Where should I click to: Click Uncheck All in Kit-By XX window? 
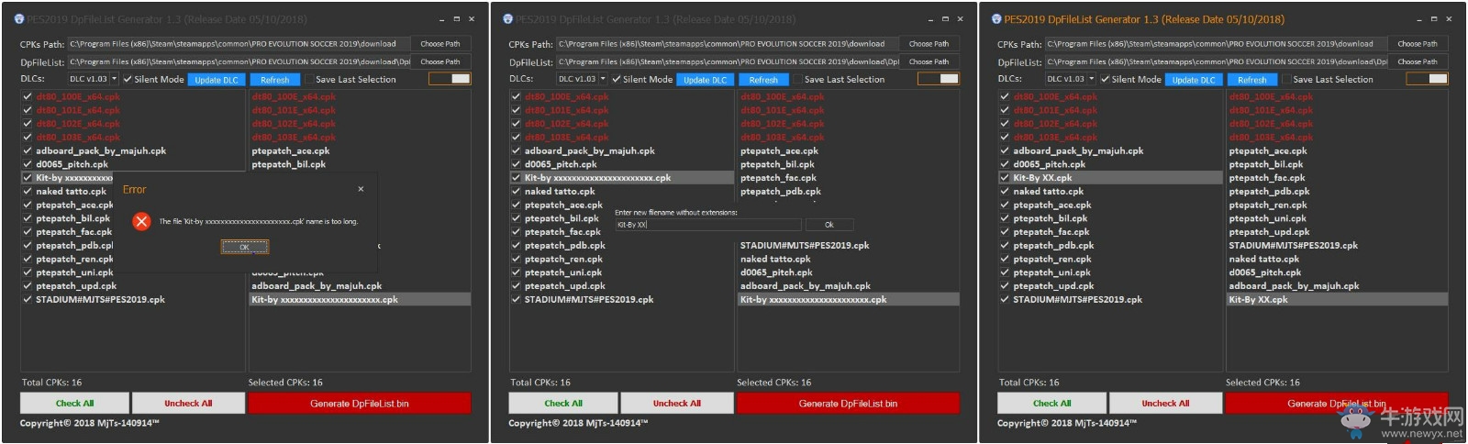[x=1165, y=403]
